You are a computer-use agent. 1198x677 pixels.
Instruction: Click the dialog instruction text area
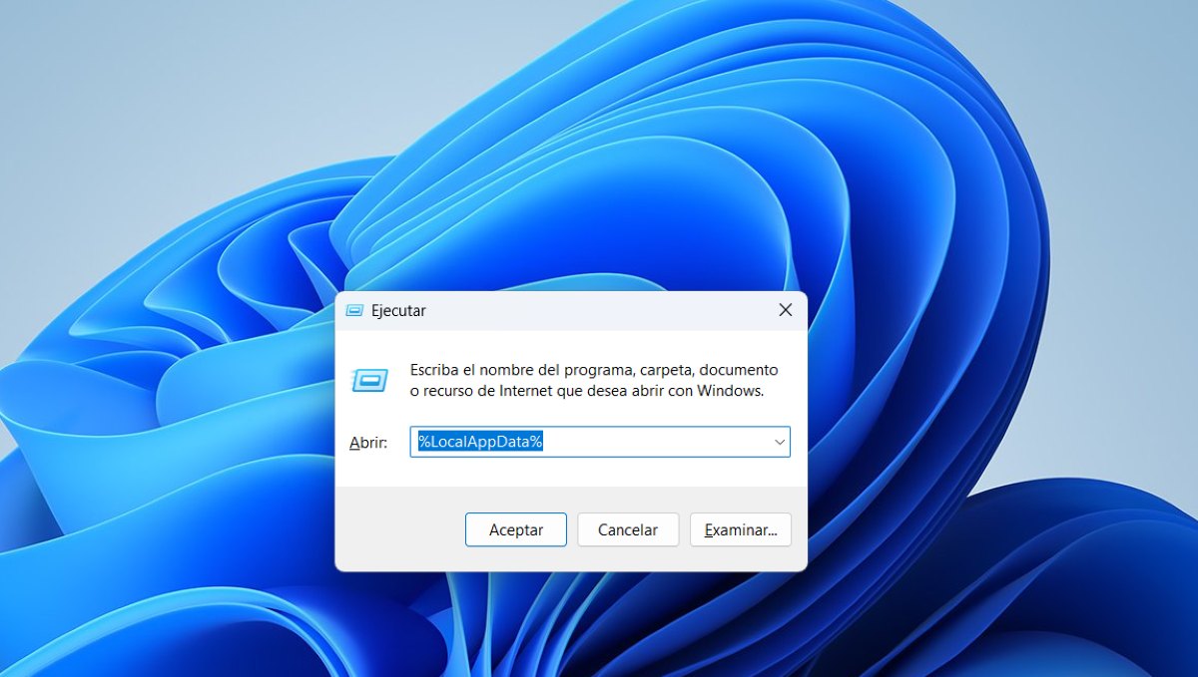[593, 380]
